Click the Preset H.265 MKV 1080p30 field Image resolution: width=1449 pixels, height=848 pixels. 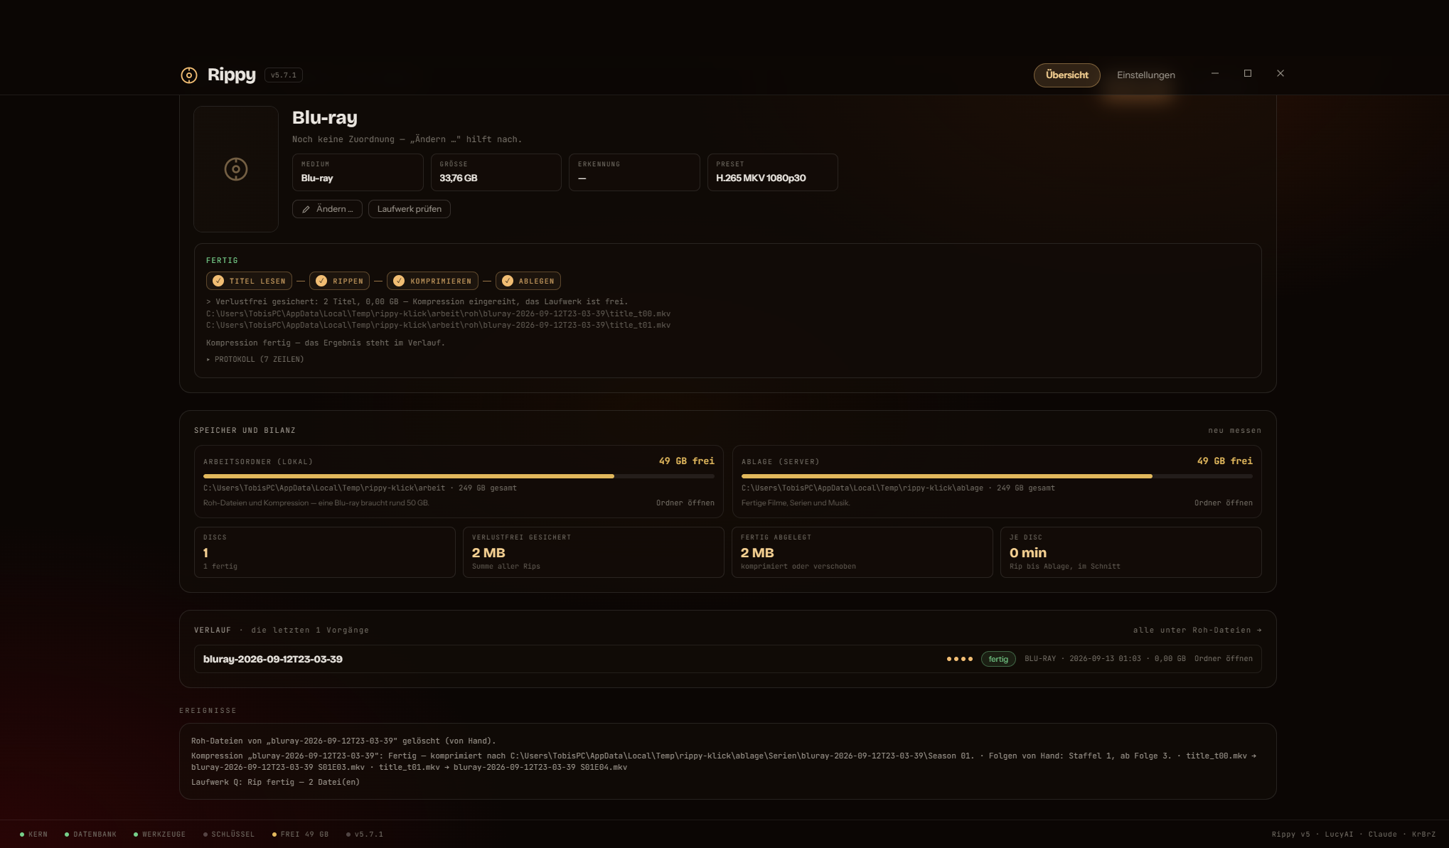pyautogui.click(x=772, y=172)
